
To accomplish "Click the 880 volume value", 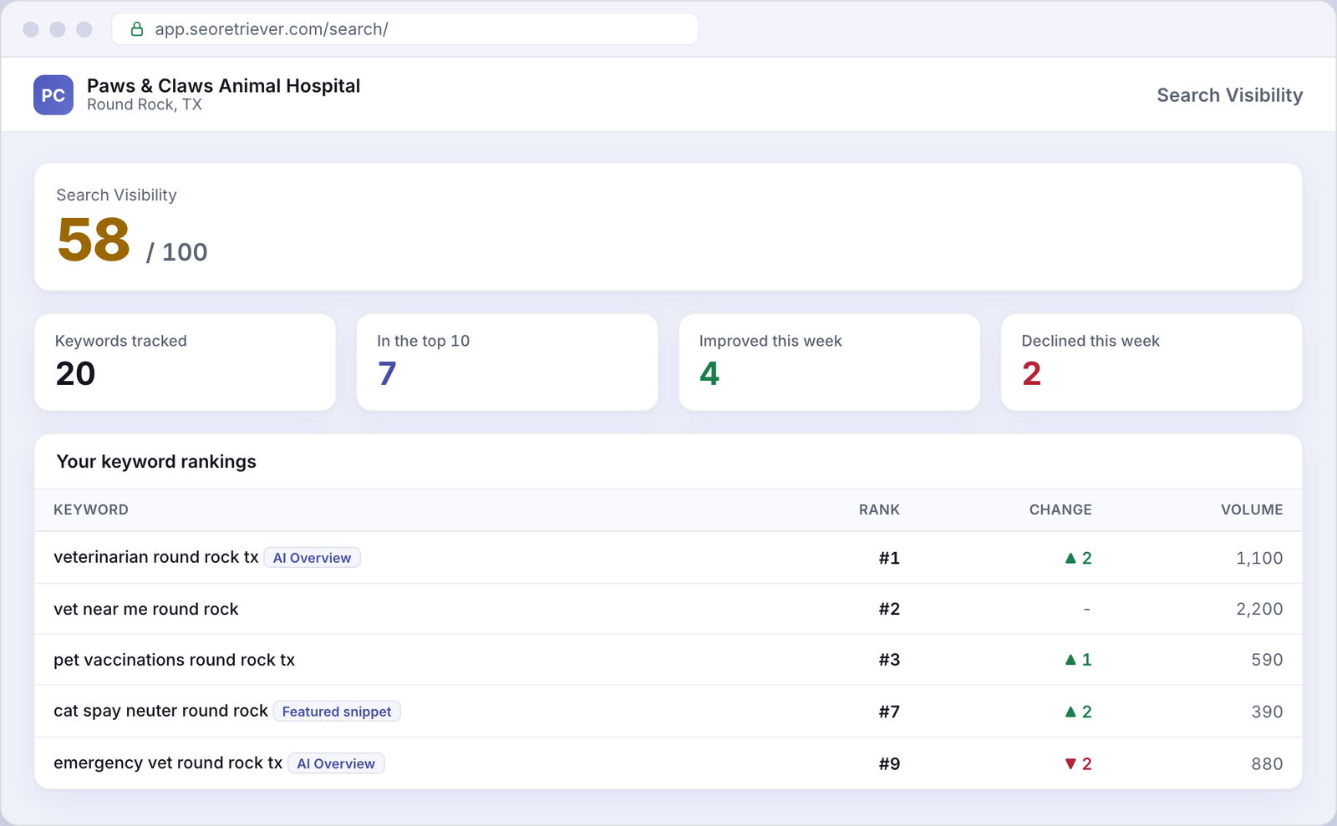I will click(x=1267, y=763).
